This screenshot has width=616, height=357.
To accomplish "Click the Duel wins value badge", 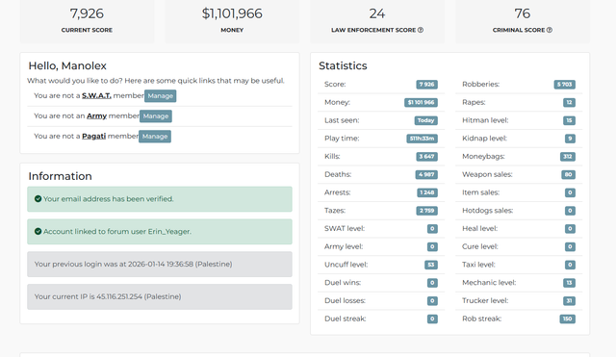I will 432,283.
